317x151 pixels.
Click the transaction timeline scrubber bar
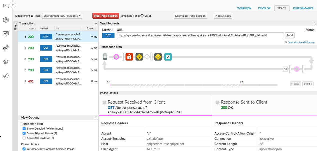pos(192,85)
